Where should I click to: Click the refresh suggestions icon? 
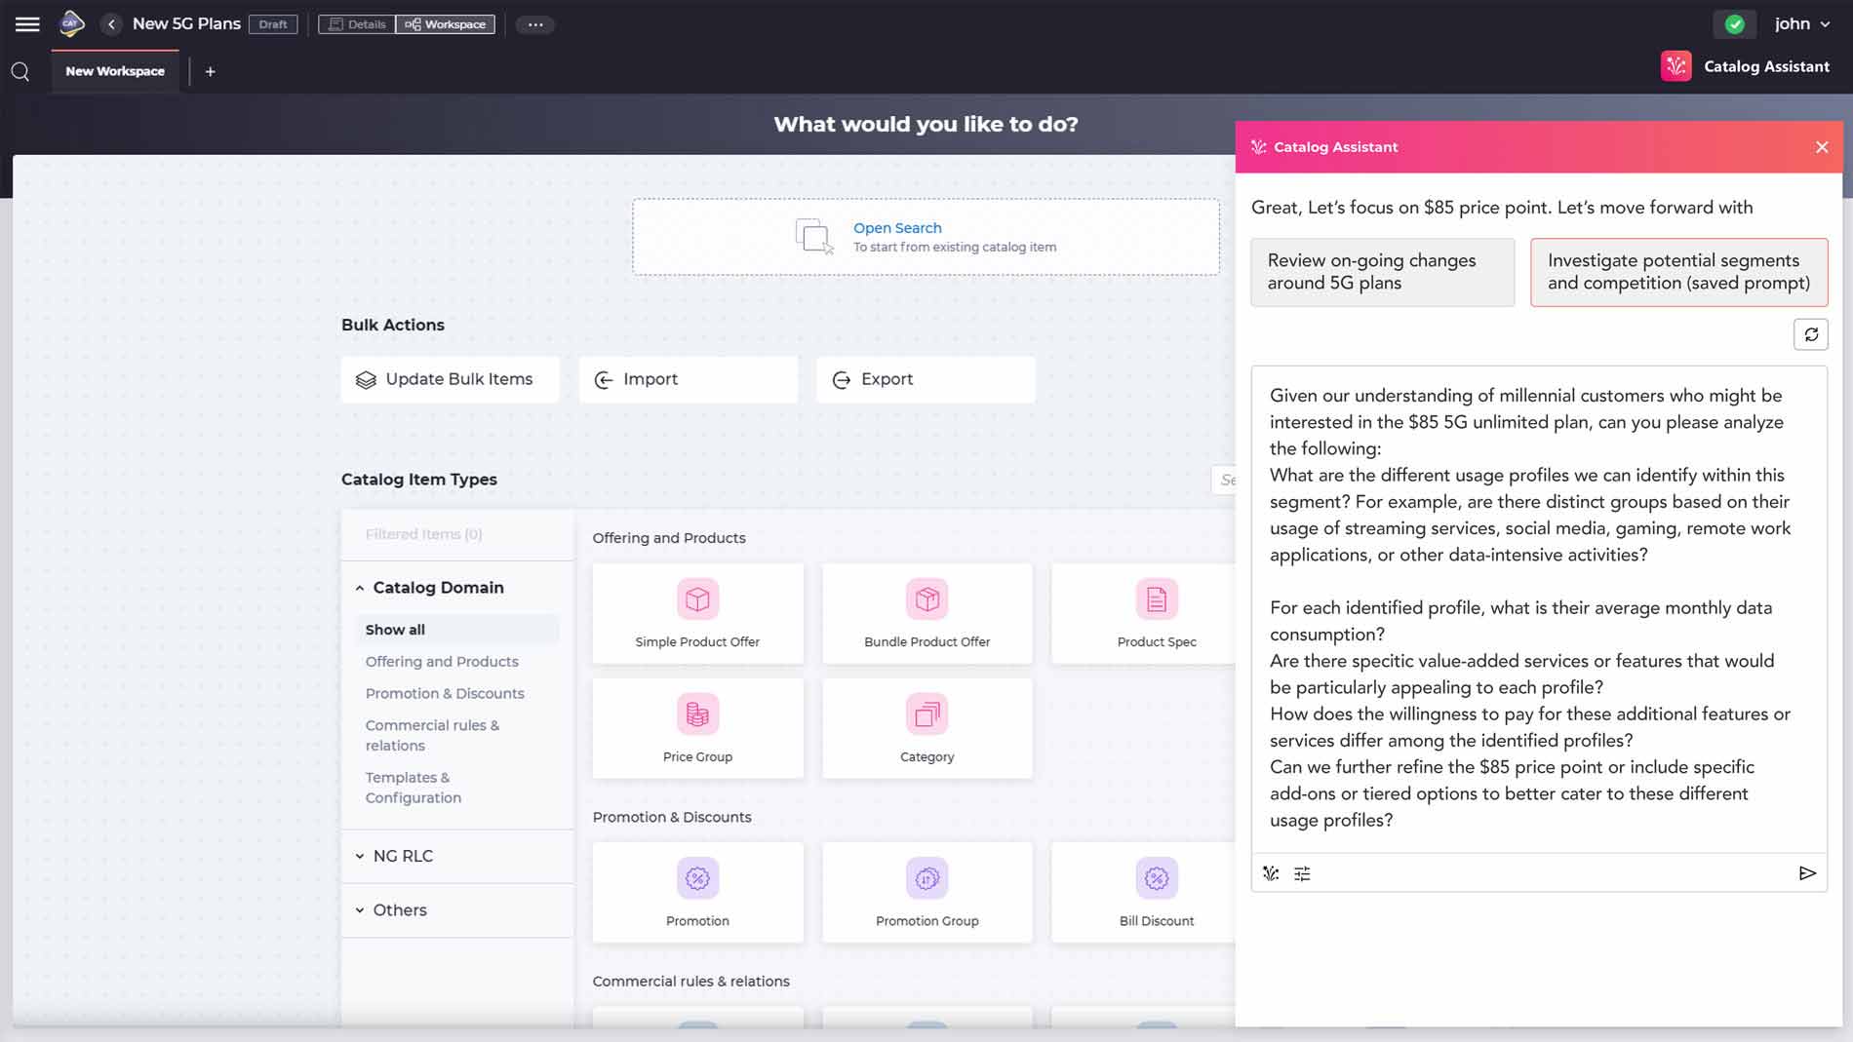[1810, 334]
